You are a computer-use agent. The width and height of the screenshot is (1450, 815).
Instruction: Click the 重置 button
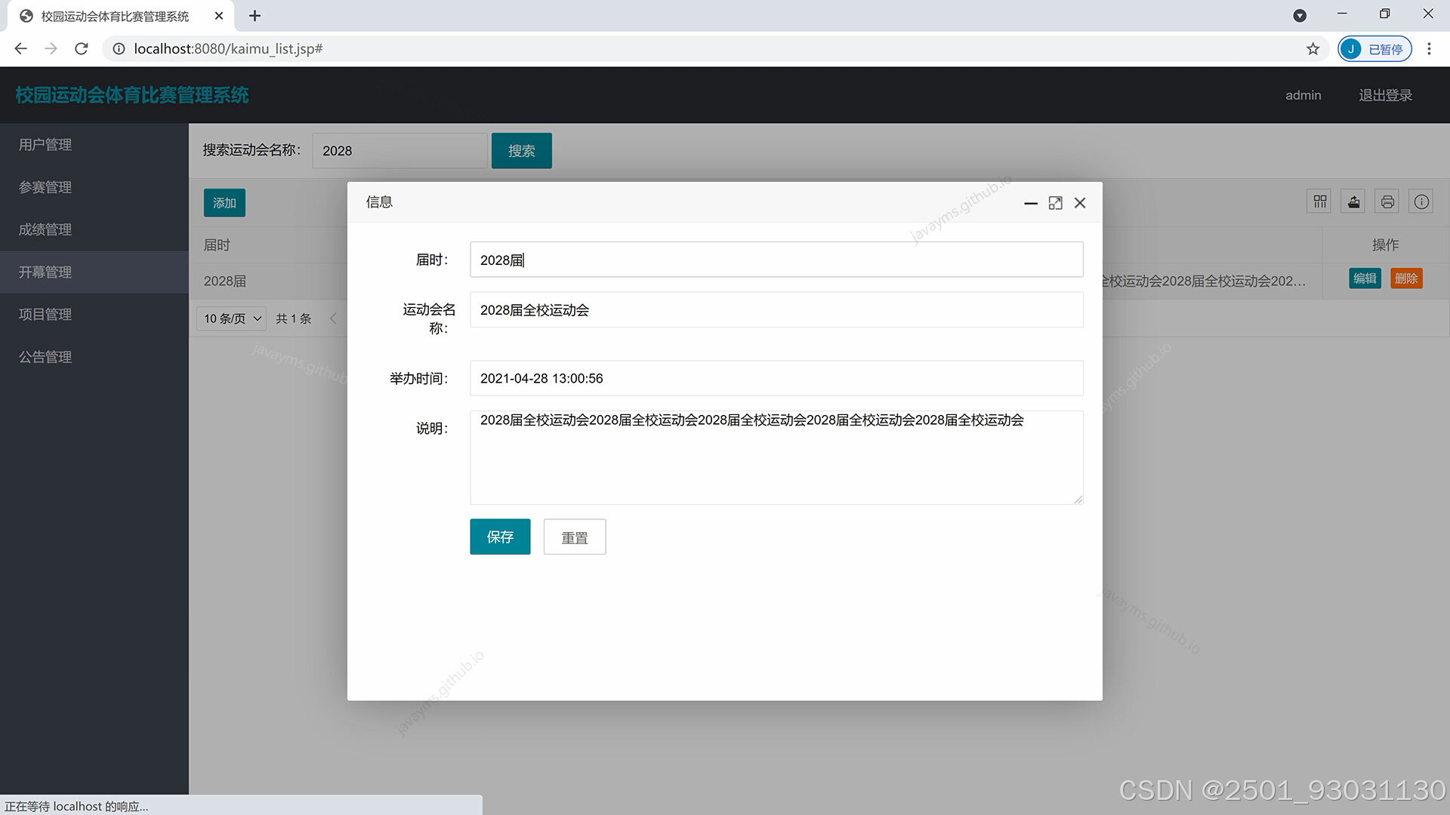tap(575, 537)
